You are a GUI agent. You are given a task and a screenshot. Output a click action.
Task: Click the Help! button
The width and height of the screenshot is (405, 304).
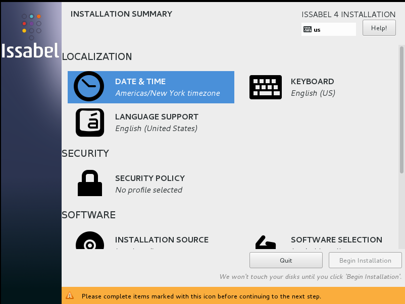tap(379, 28)
